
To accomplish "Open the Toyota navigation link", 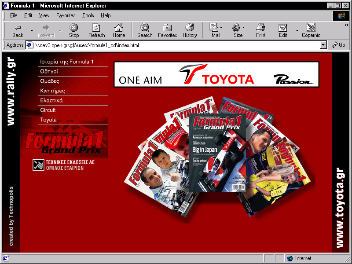I will coord(48,120).
